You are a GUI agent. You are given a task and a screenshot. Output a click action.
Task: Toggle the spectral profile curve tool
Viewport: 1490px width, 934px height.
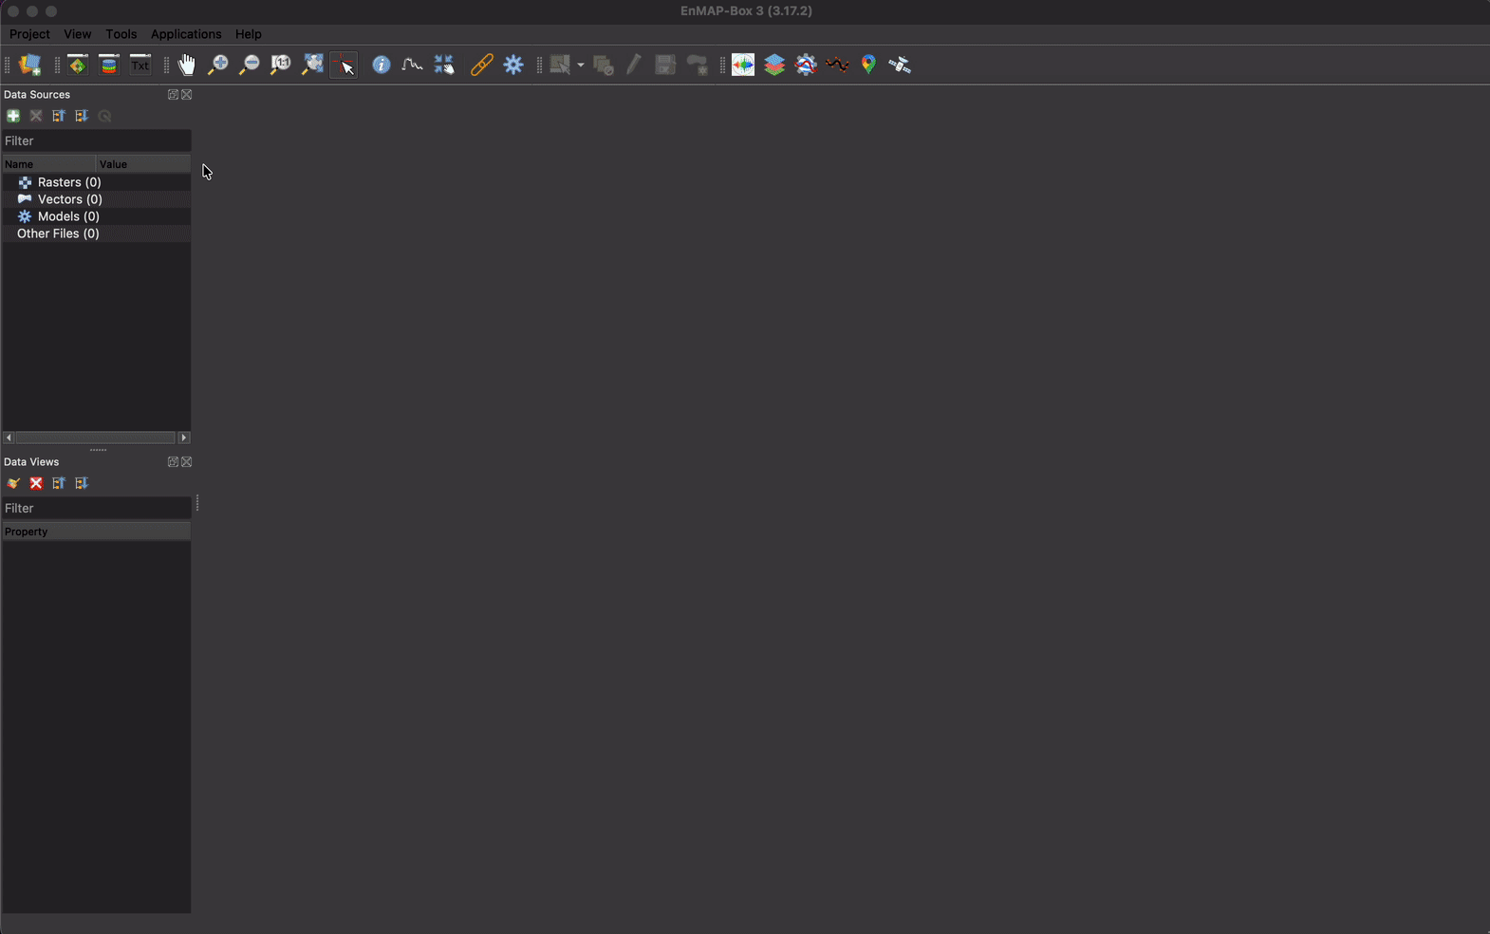tap(413, 65)
